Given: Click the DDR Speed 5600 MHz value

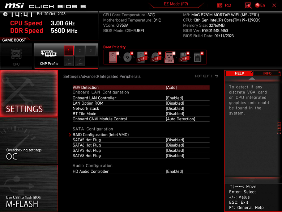Looking at the screenshot, I should 64,31.
